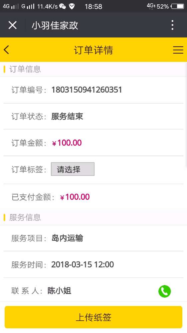The height and width of the screenshot is (333, 187).
Task: Tap the 已支付金额 ¥100.00 value
Action: point(75,197)
